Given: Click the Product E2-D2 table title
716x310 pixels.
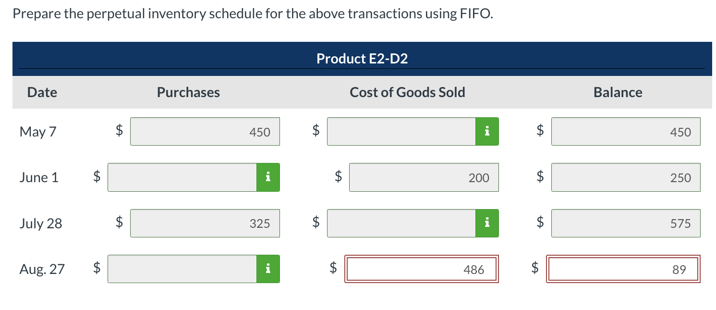Looking at the screenshot, I should point(362,59).
